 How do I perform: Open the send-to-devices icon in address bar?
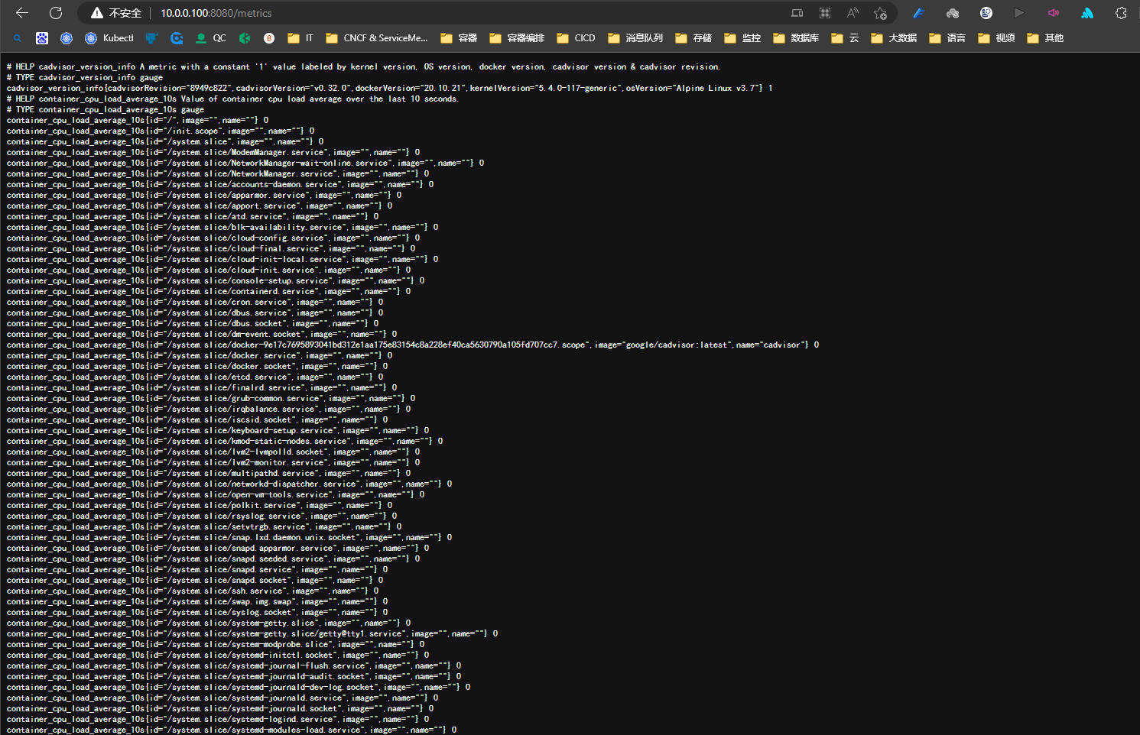(797, 13)
